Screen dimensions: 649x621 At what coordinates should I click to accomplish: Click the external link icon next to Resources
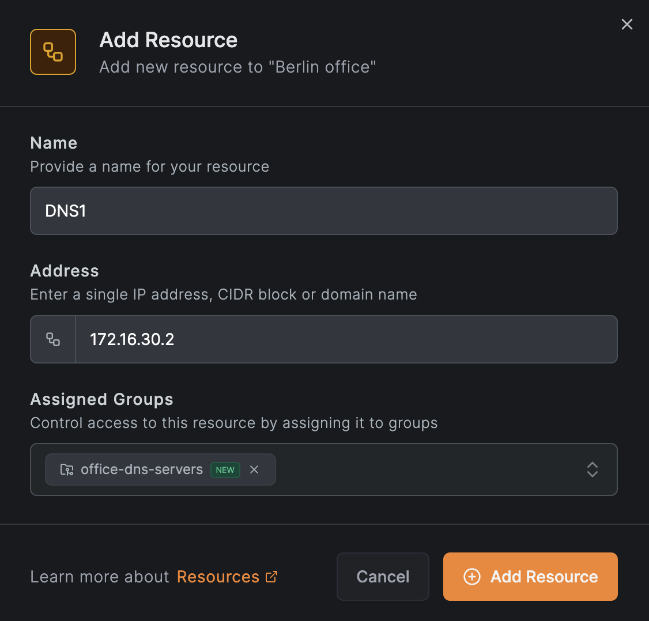point(271,576)
